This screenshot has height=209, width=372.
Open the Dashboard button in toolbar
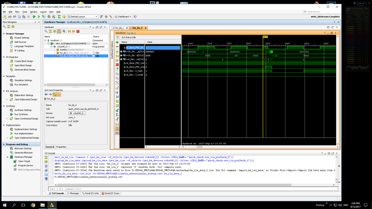(x=123, y=17)
